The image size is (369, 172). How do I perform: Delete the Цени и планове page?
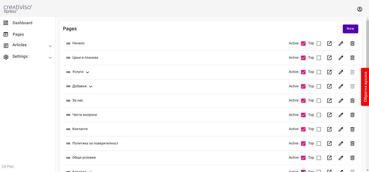pyautogui.click(x=352, y=58)
